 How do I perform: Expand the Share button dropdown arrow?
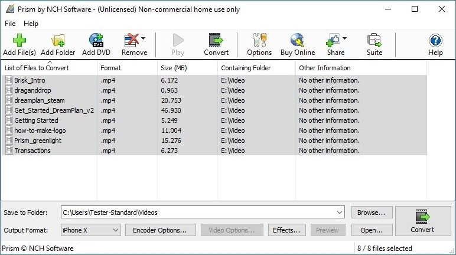345,39
